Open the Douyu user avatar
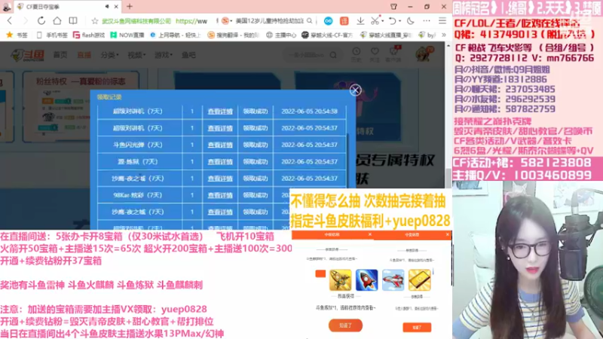 point(424,54)
